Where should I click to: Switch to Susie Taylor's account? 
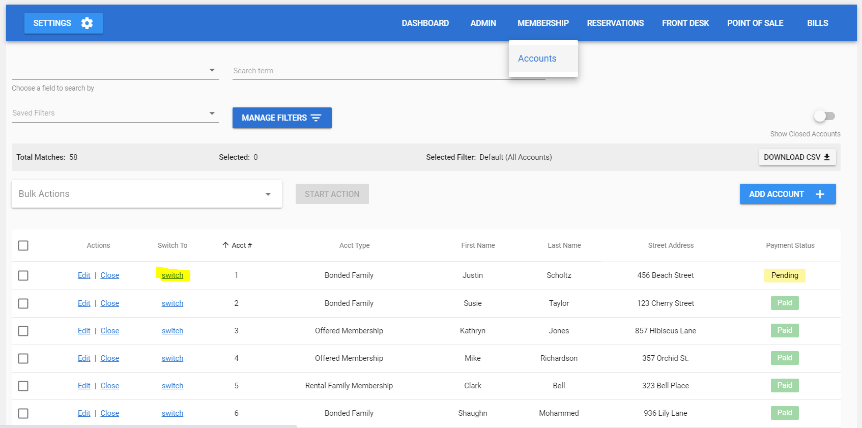(x=173, y=303)
